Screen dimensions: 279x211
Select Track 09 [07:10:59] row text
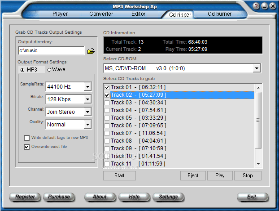click(x=138, y=149)
